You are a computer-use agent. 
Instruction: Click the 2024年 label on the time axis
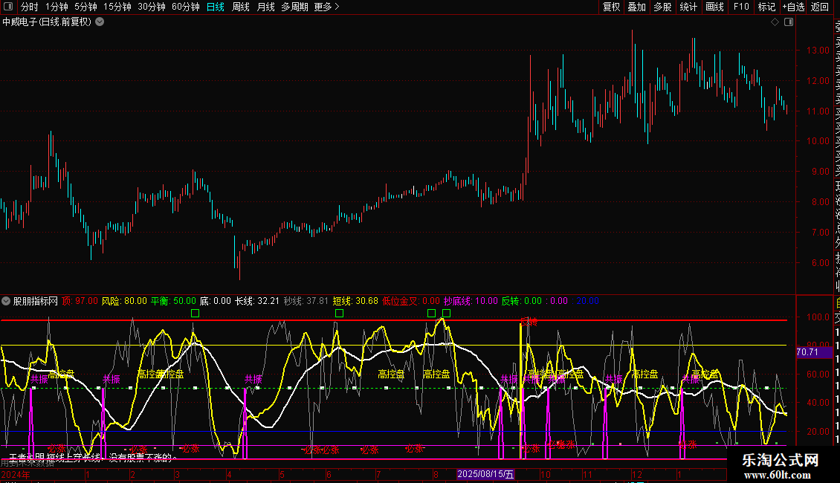pyautogui.click(x=16, y=475)
